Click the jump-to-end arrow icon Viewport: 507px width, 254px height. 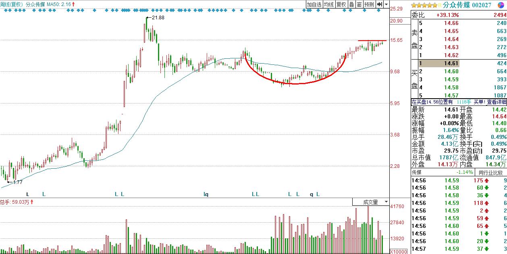379,4
